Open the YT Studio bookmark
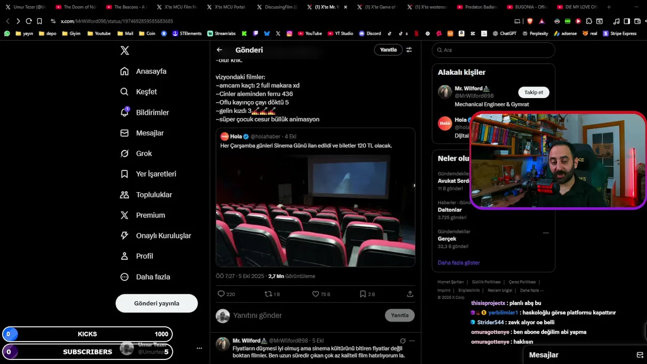This screenshot has height=364, width=647. point(340,33)
